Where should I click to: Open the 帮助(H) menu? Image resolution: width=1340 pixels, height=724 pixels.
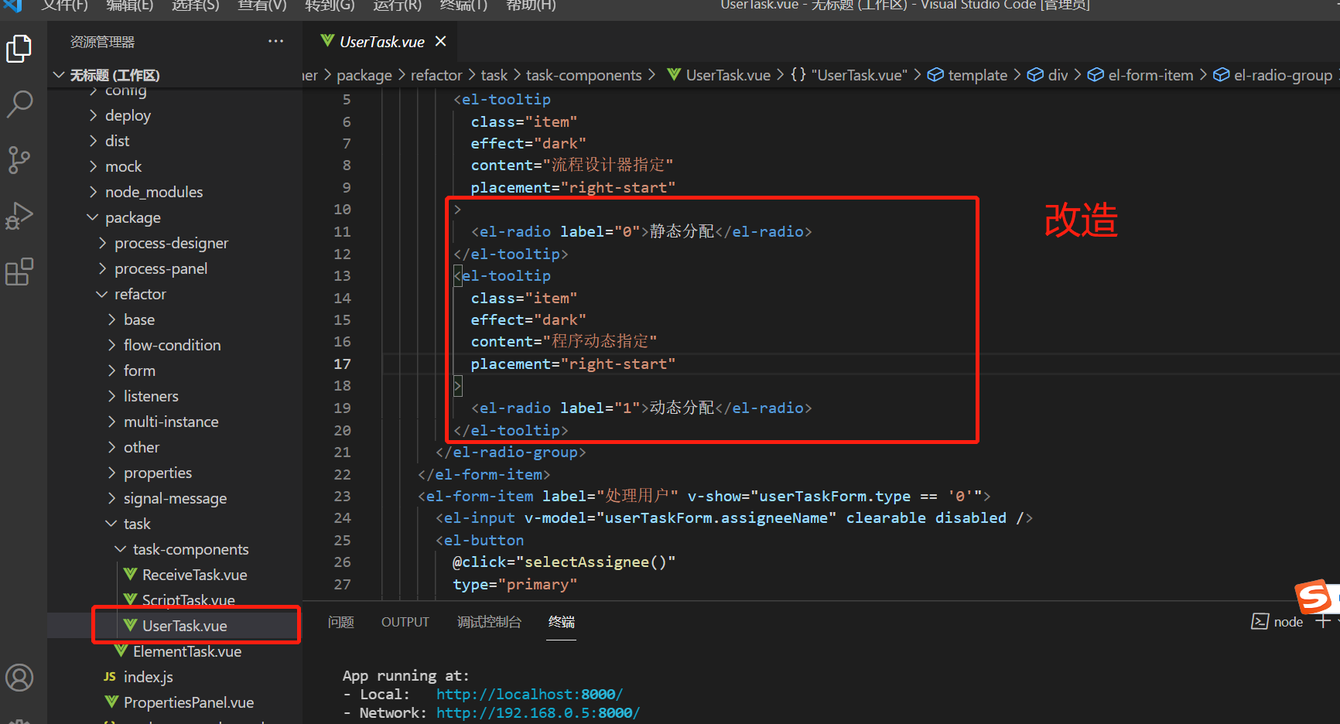(531, 5)
